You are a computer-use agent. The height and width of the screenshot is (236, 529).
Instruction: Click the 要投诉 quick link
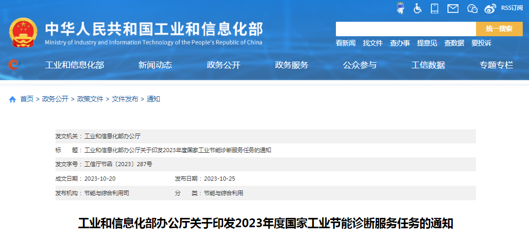tap(481, 43)
